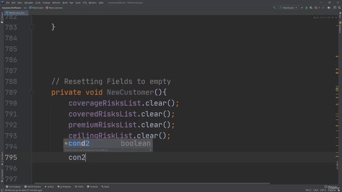
Task: Open the Run menu
Action: 72,3
